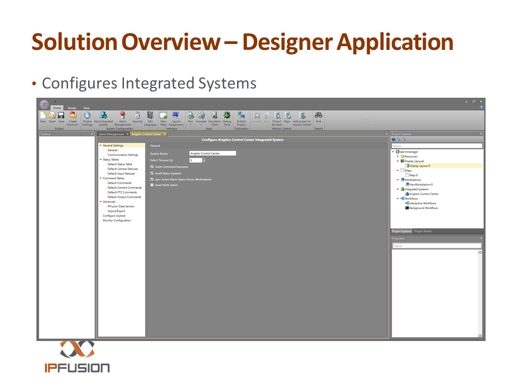Open Alarm Management from ribbon
Viewport: 522px width, 391px height.
tap(122, 115)
